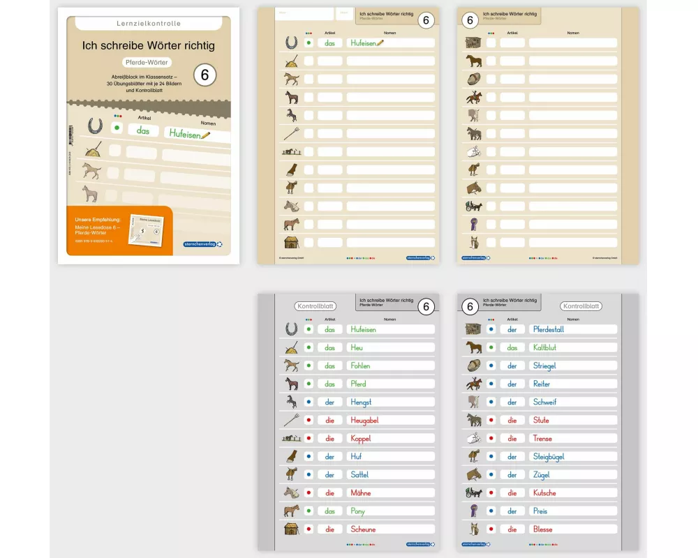Select the mane picture next to 'Mähne'
698x558 pixels.
pos(291,492)
